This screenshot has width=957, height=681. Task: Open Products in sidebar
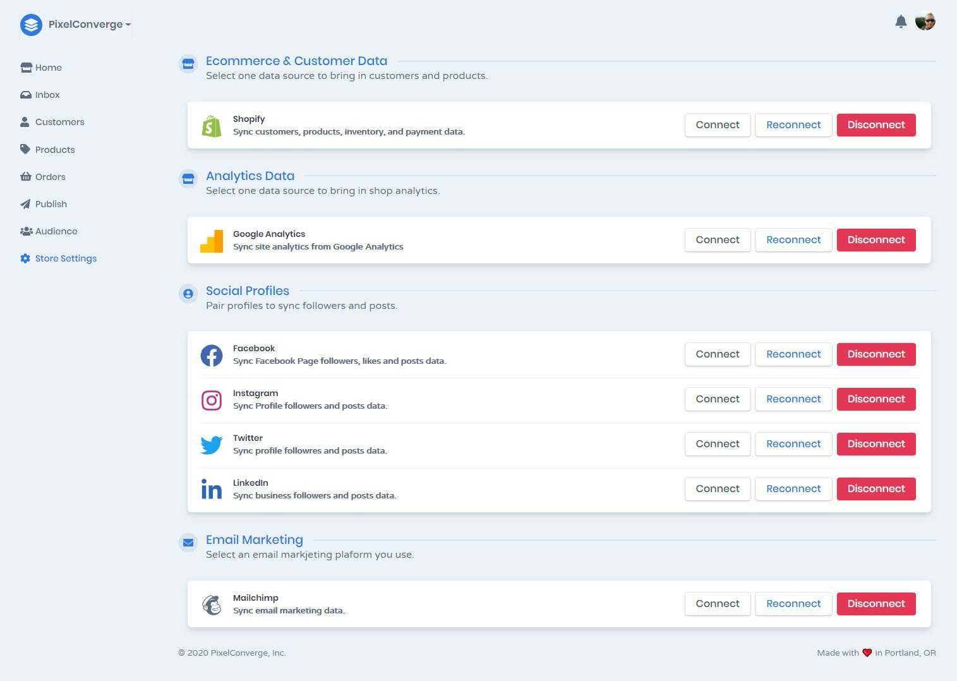point(47,150)
